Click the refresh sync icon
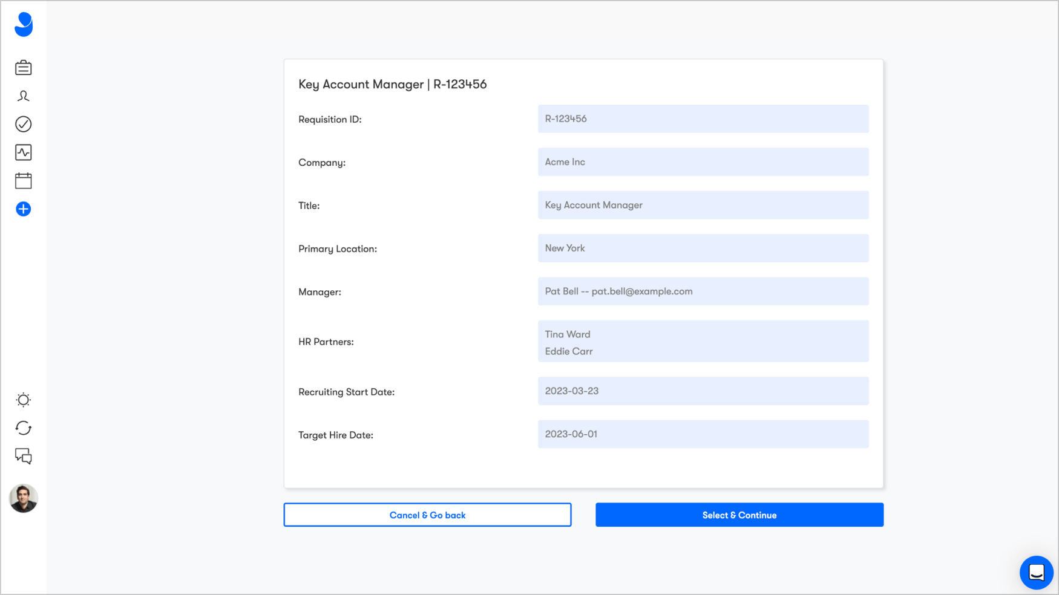1059x595 pixels. coord(23,428)
